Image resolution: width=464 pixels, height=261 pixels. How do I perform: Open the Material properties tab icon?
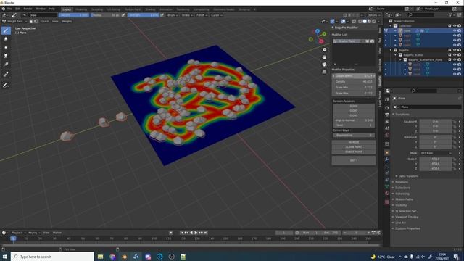pyautogui.click(x=387, y=194)
